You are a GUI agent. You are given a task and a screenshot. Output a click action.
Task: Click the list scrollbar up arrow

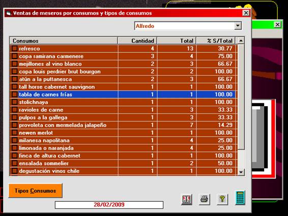click(x=241, y=40)
